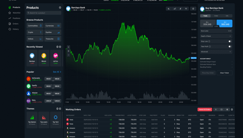Close the Products panel
The height and width of the screenshot is (138, 243).
click(x=60, y=7)
